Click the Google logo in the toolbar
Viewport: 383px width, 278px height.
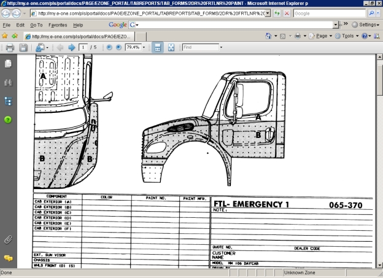117,25
